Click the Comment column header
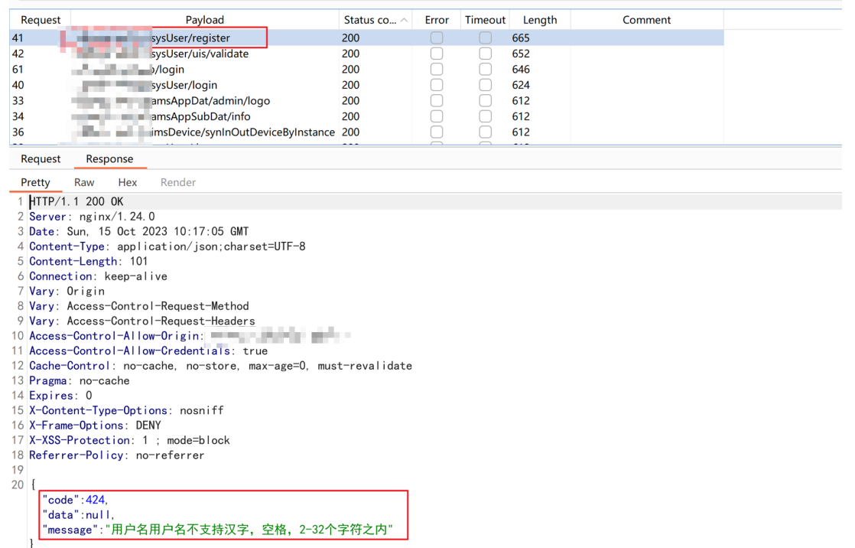This screenshot has height=548, width=855. coord(647,20)
